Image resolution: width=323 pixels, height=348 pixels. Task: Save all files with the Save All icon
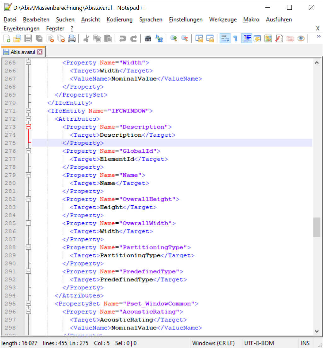[x=39, y=39]
